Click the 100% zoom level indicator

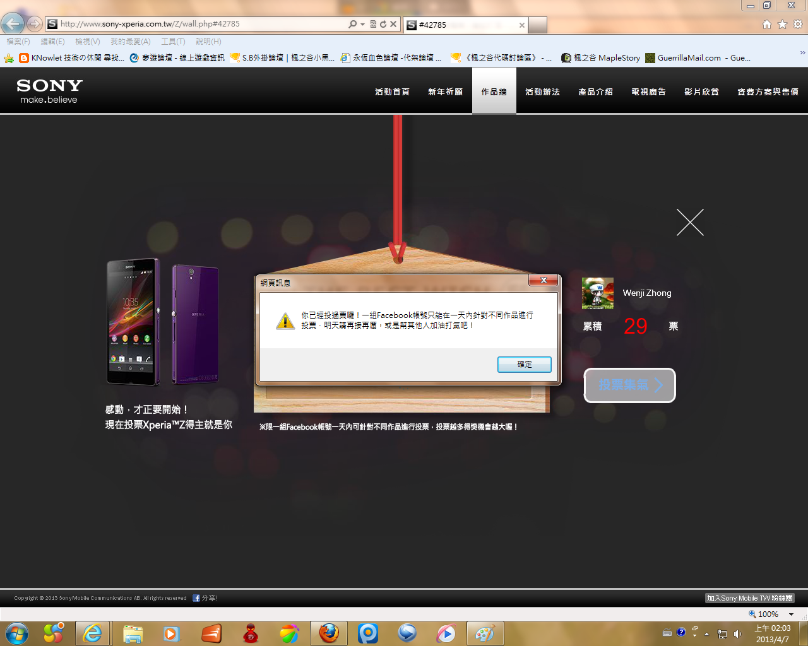[x=763, y=614]
